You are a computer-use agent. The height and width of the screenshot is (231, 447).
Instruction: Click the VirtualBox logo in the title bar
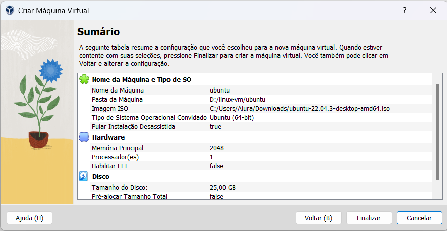[10, 11]
